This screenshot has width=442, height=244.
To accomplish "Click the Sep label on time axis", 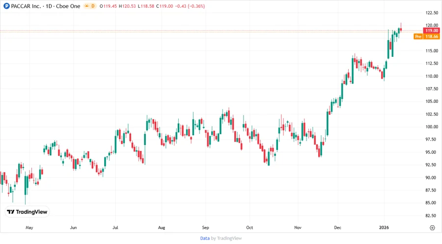I will (205, 228).
